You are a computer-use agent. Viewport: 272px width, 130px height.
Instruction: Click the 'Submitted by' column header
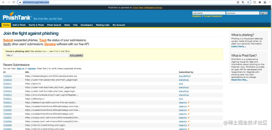[x=186, y=72]
